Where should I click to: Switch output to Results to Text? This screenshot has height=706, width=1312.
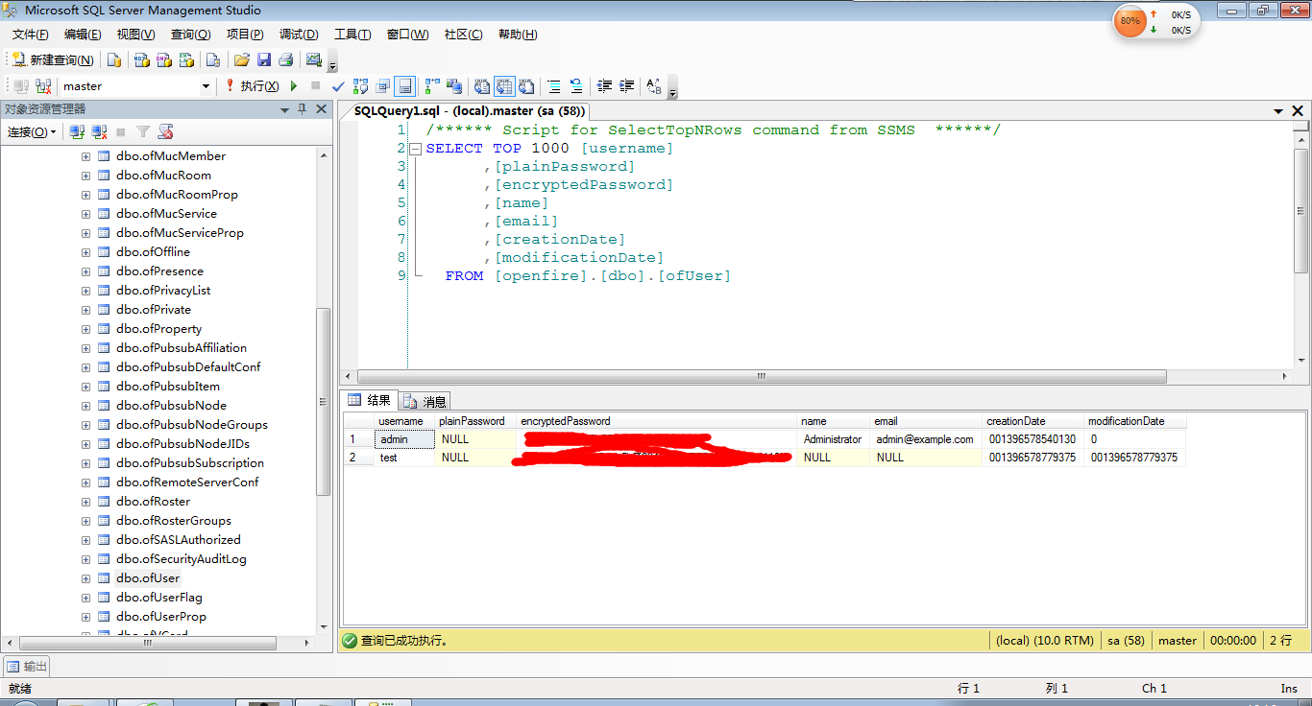click(x=482, y=86)
